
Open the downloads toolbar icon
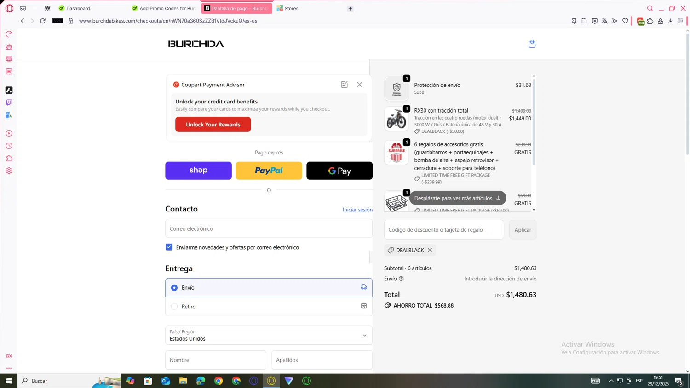point(671,21)
